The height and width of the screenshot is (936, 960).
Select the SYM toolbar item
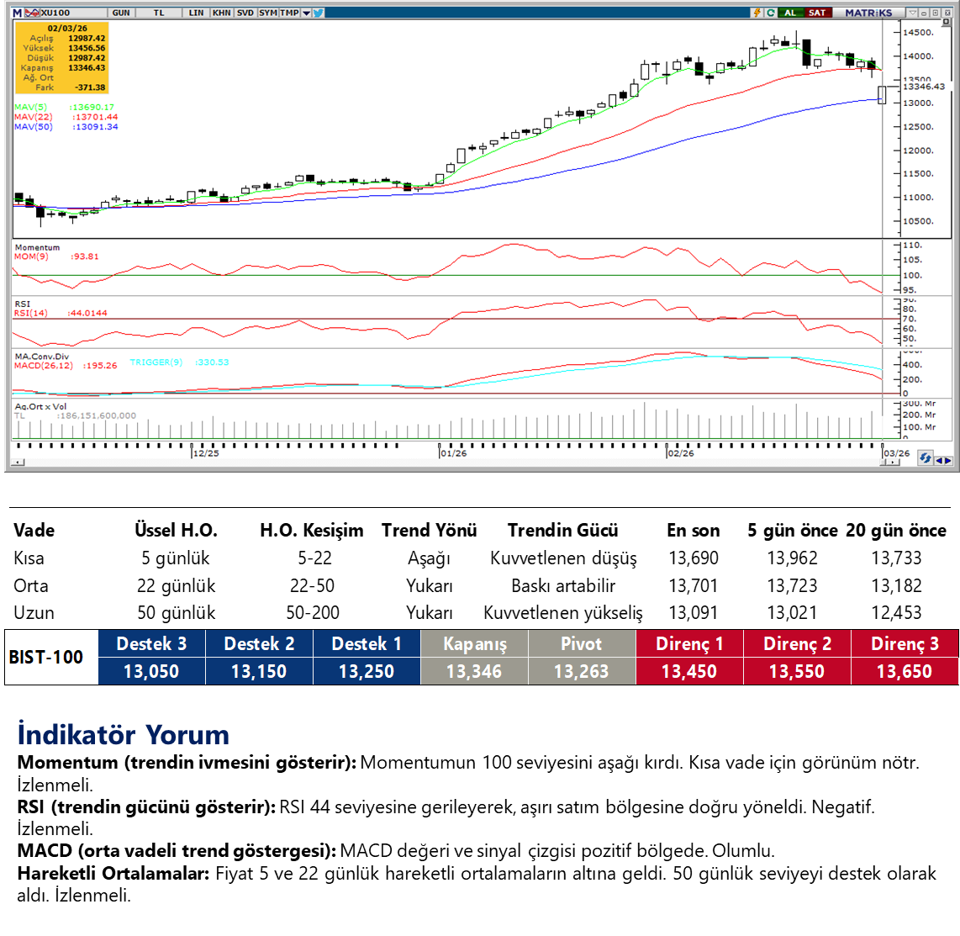pyautogui.click(x=267, y=13)
